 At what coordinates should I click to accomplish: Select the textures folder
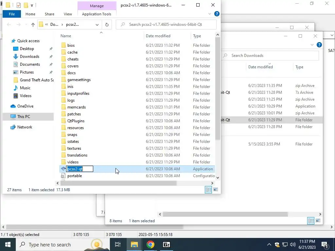(74, 148)
